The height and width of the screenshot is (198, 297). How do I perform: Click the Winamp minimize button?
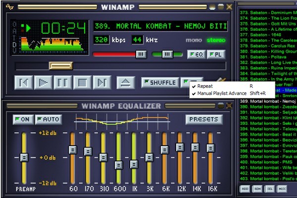212,7
